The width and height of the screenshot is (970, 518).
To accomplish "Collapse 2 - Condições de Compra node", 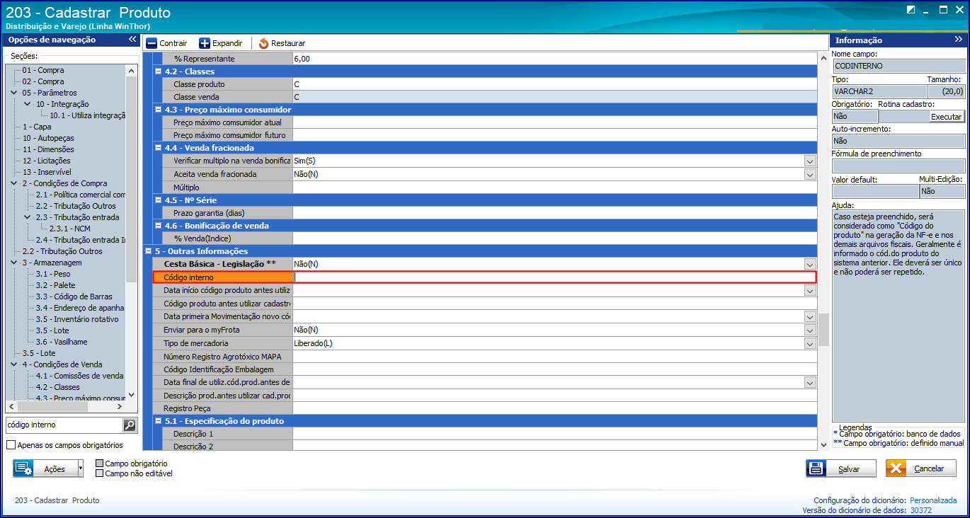I will coord(14,183).
